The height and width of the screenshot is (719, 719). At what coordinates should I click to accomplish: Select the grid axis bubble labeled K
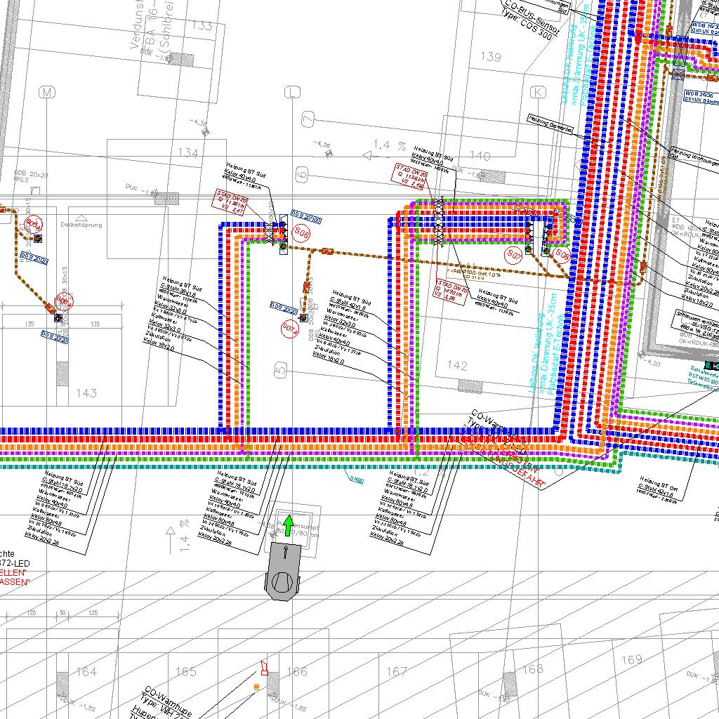coord(539,93)
